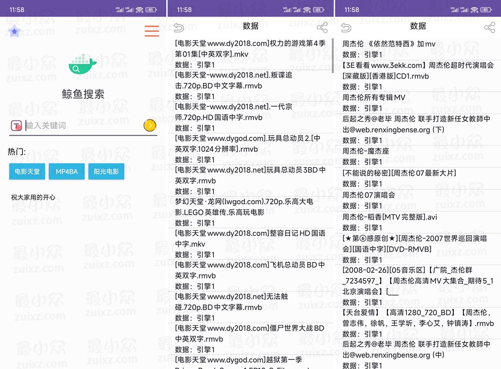501x369 pixels.
Task: Open result 玩具总动员3BD中英双字
Action: 250,180
